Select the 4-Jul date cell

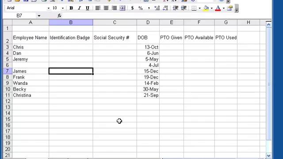[148, 65]
